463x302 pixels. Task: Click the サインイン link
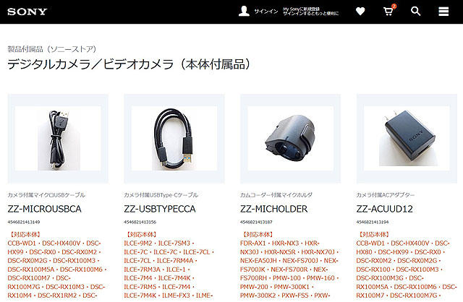coord(266,12)
